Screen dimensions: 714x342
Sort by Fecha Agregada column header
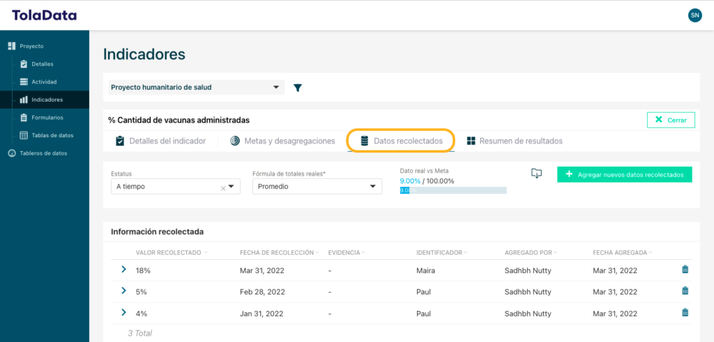click(x=622, y=252)
